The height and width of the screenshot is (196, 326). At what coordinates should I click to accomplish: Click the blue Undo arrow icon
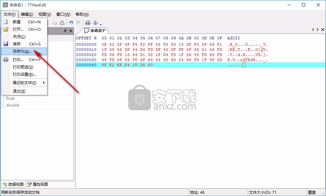pos(71,23)
